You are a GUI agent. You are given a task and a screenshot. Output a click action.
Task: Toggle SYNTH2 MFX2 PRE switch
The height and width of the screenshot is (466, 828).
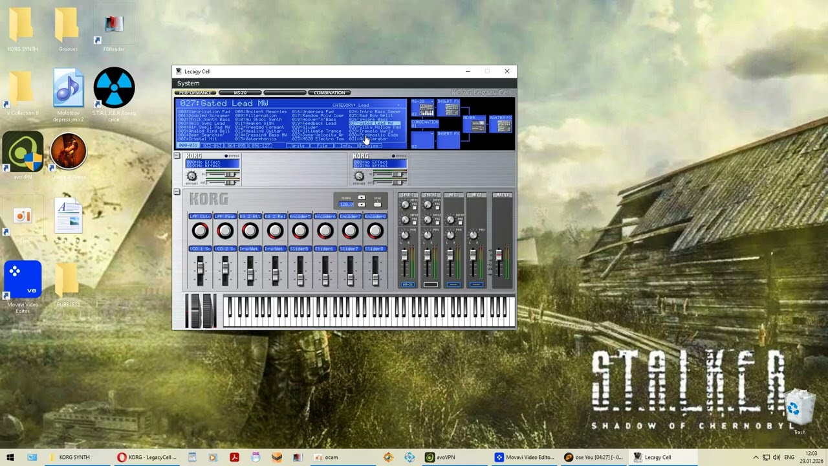coord(437,223)
